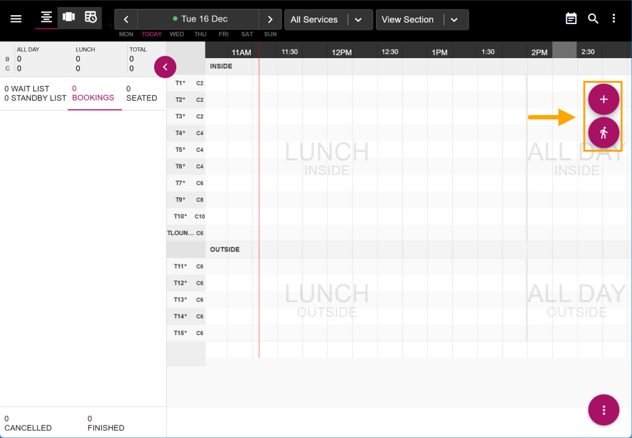
Task: Open the hamburger main menu
Action: pos(16,19)
